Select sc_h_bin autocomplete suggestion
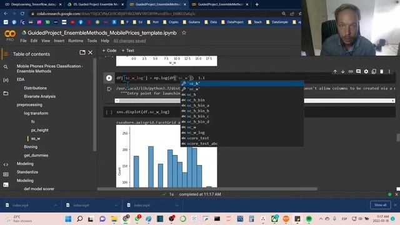 click(x=242, y=100)
